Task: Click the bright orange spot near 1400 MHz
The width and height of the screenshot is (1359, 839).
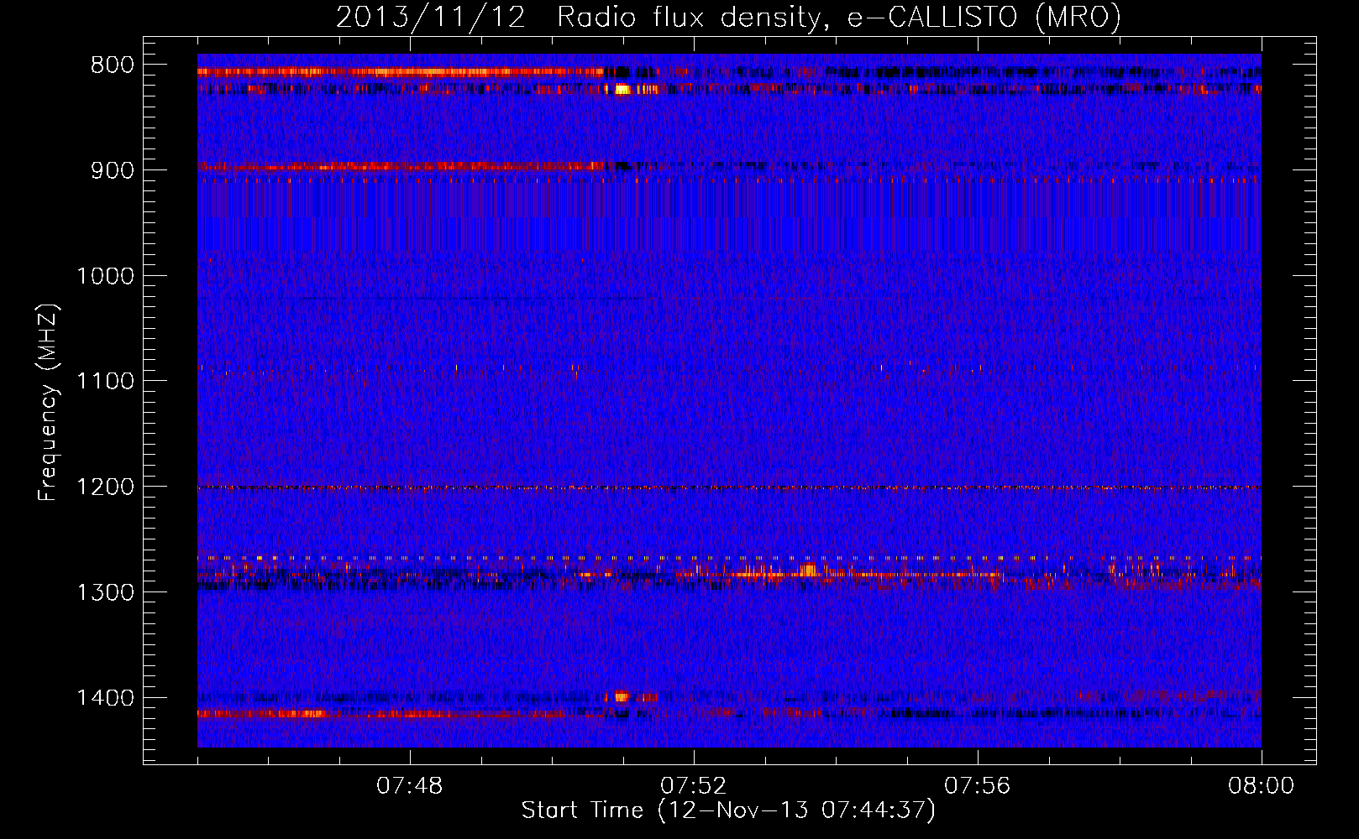Action: [622, 696]
